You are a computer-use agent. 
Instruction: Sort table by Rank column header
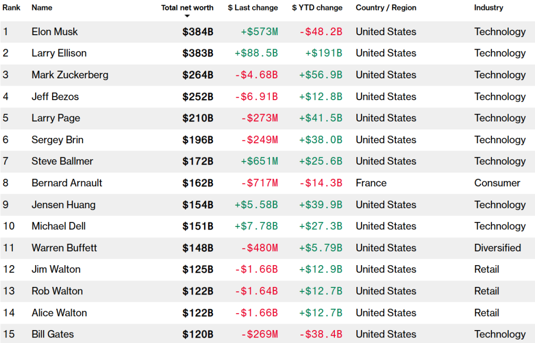point(11,7)
